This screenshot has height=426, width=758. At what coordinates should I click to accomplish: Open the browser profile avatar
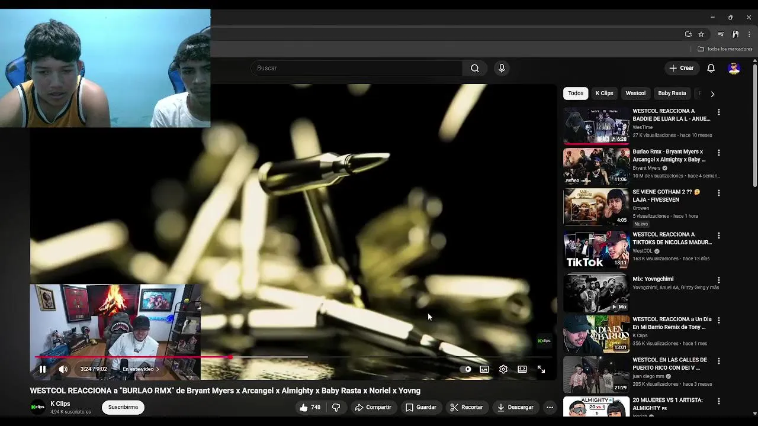(x=735, y=34)
